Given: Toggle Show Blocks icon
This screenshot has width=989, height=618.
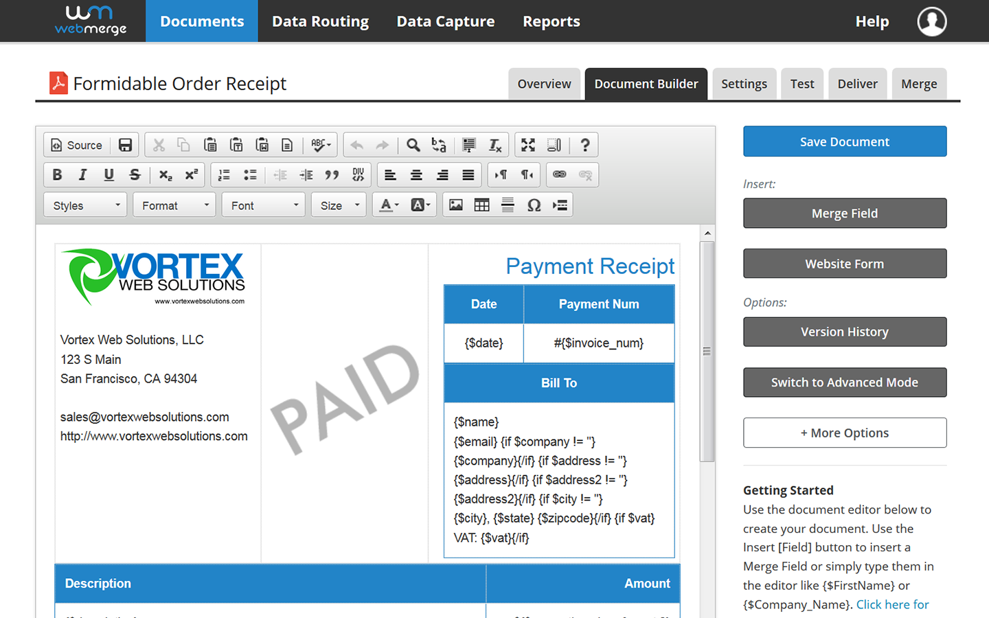Looking at the screenshot, I should (554, 146).
